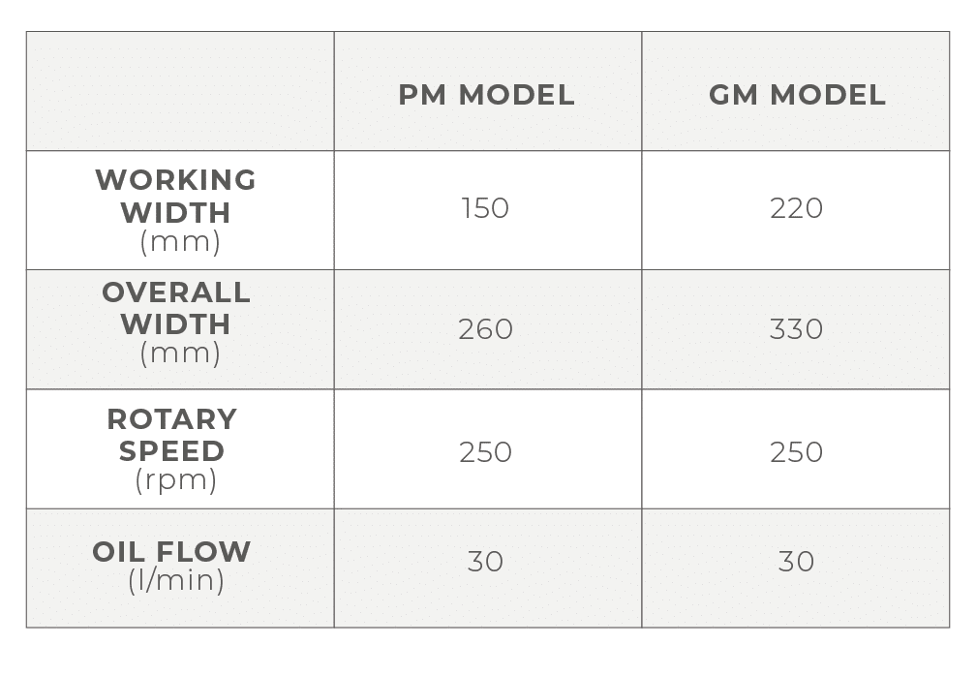Click the (l/min) unit label

click(176, 582)
